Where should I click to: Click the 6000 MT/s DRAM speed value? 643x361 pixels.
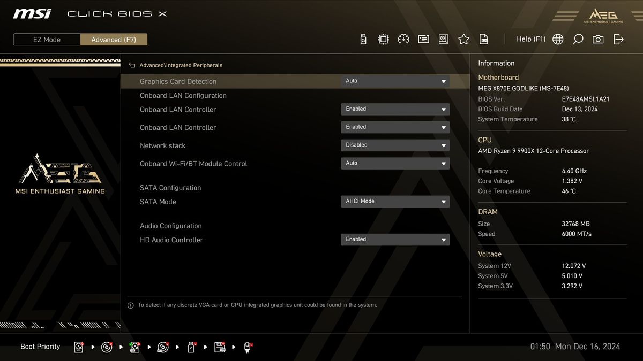tap(577, 234)
